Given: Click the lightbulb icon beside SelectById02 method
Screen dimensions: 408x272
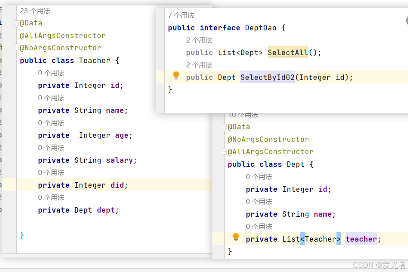Looking at the screenshot, I should (176, 76).
